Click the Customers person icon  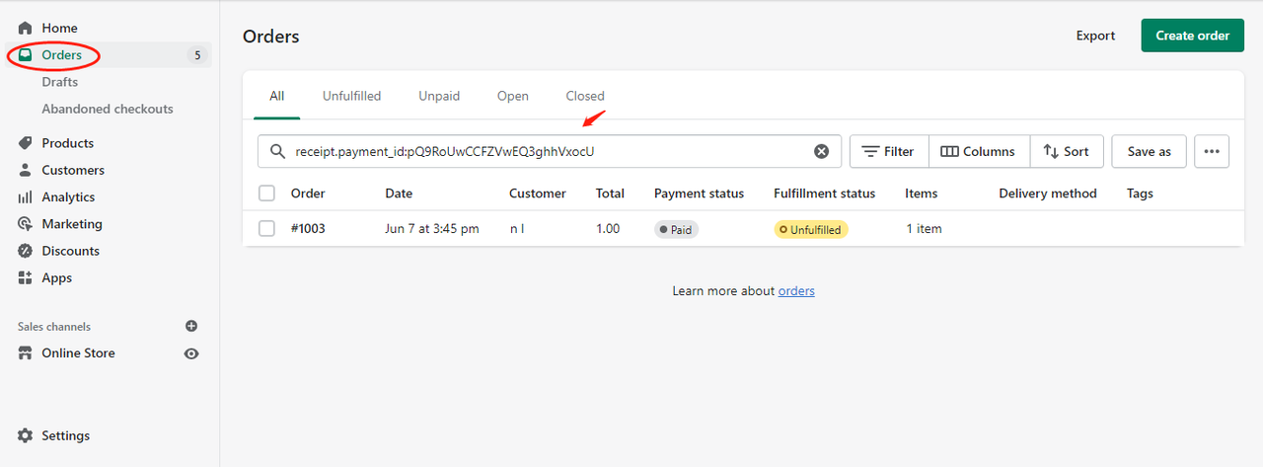click(26, 170)
